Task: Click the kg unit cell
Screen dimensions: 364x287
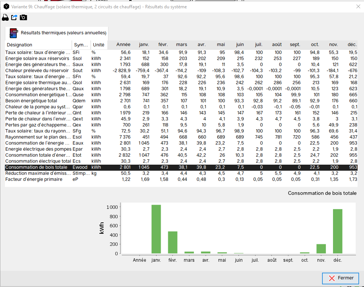Action: point(94,173)
